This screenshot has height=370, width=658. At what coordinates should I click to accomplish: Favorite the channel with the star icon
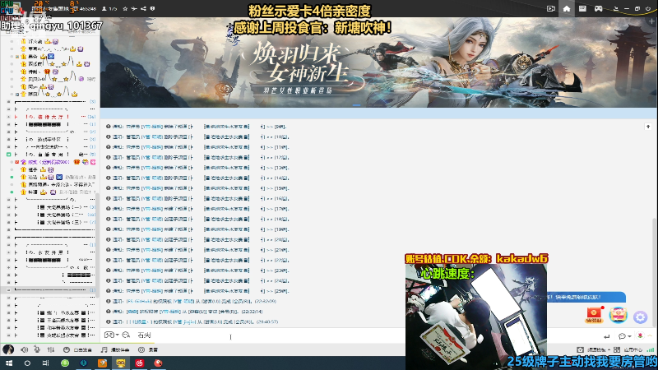(x=125, y=8)
